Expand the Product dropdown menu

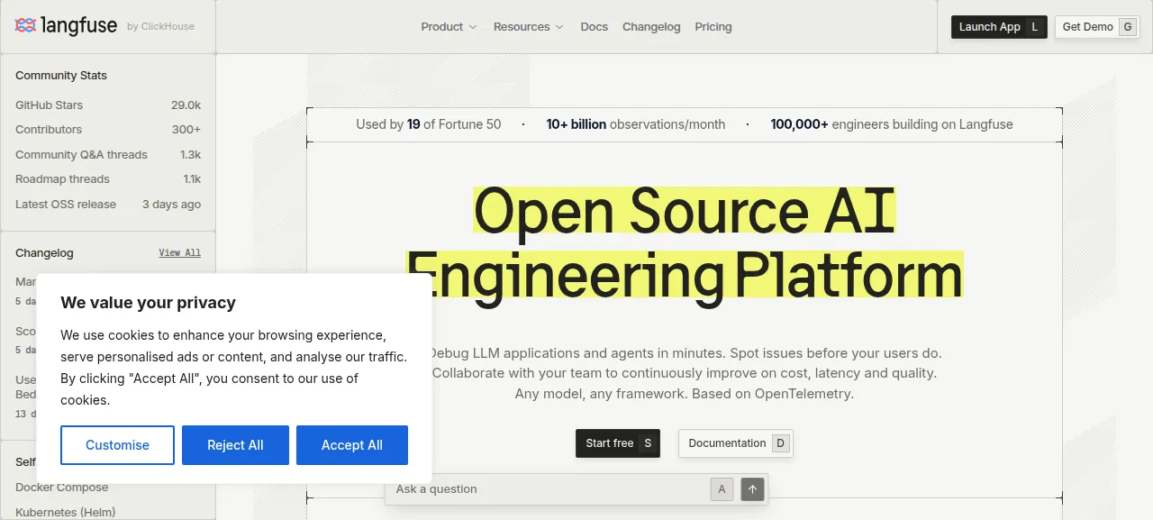pos(449,27)
